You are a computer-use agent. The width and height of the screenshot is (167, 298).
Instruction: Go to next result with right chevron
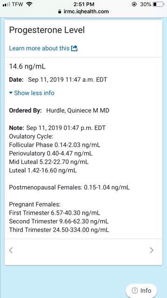click(152, 250)
